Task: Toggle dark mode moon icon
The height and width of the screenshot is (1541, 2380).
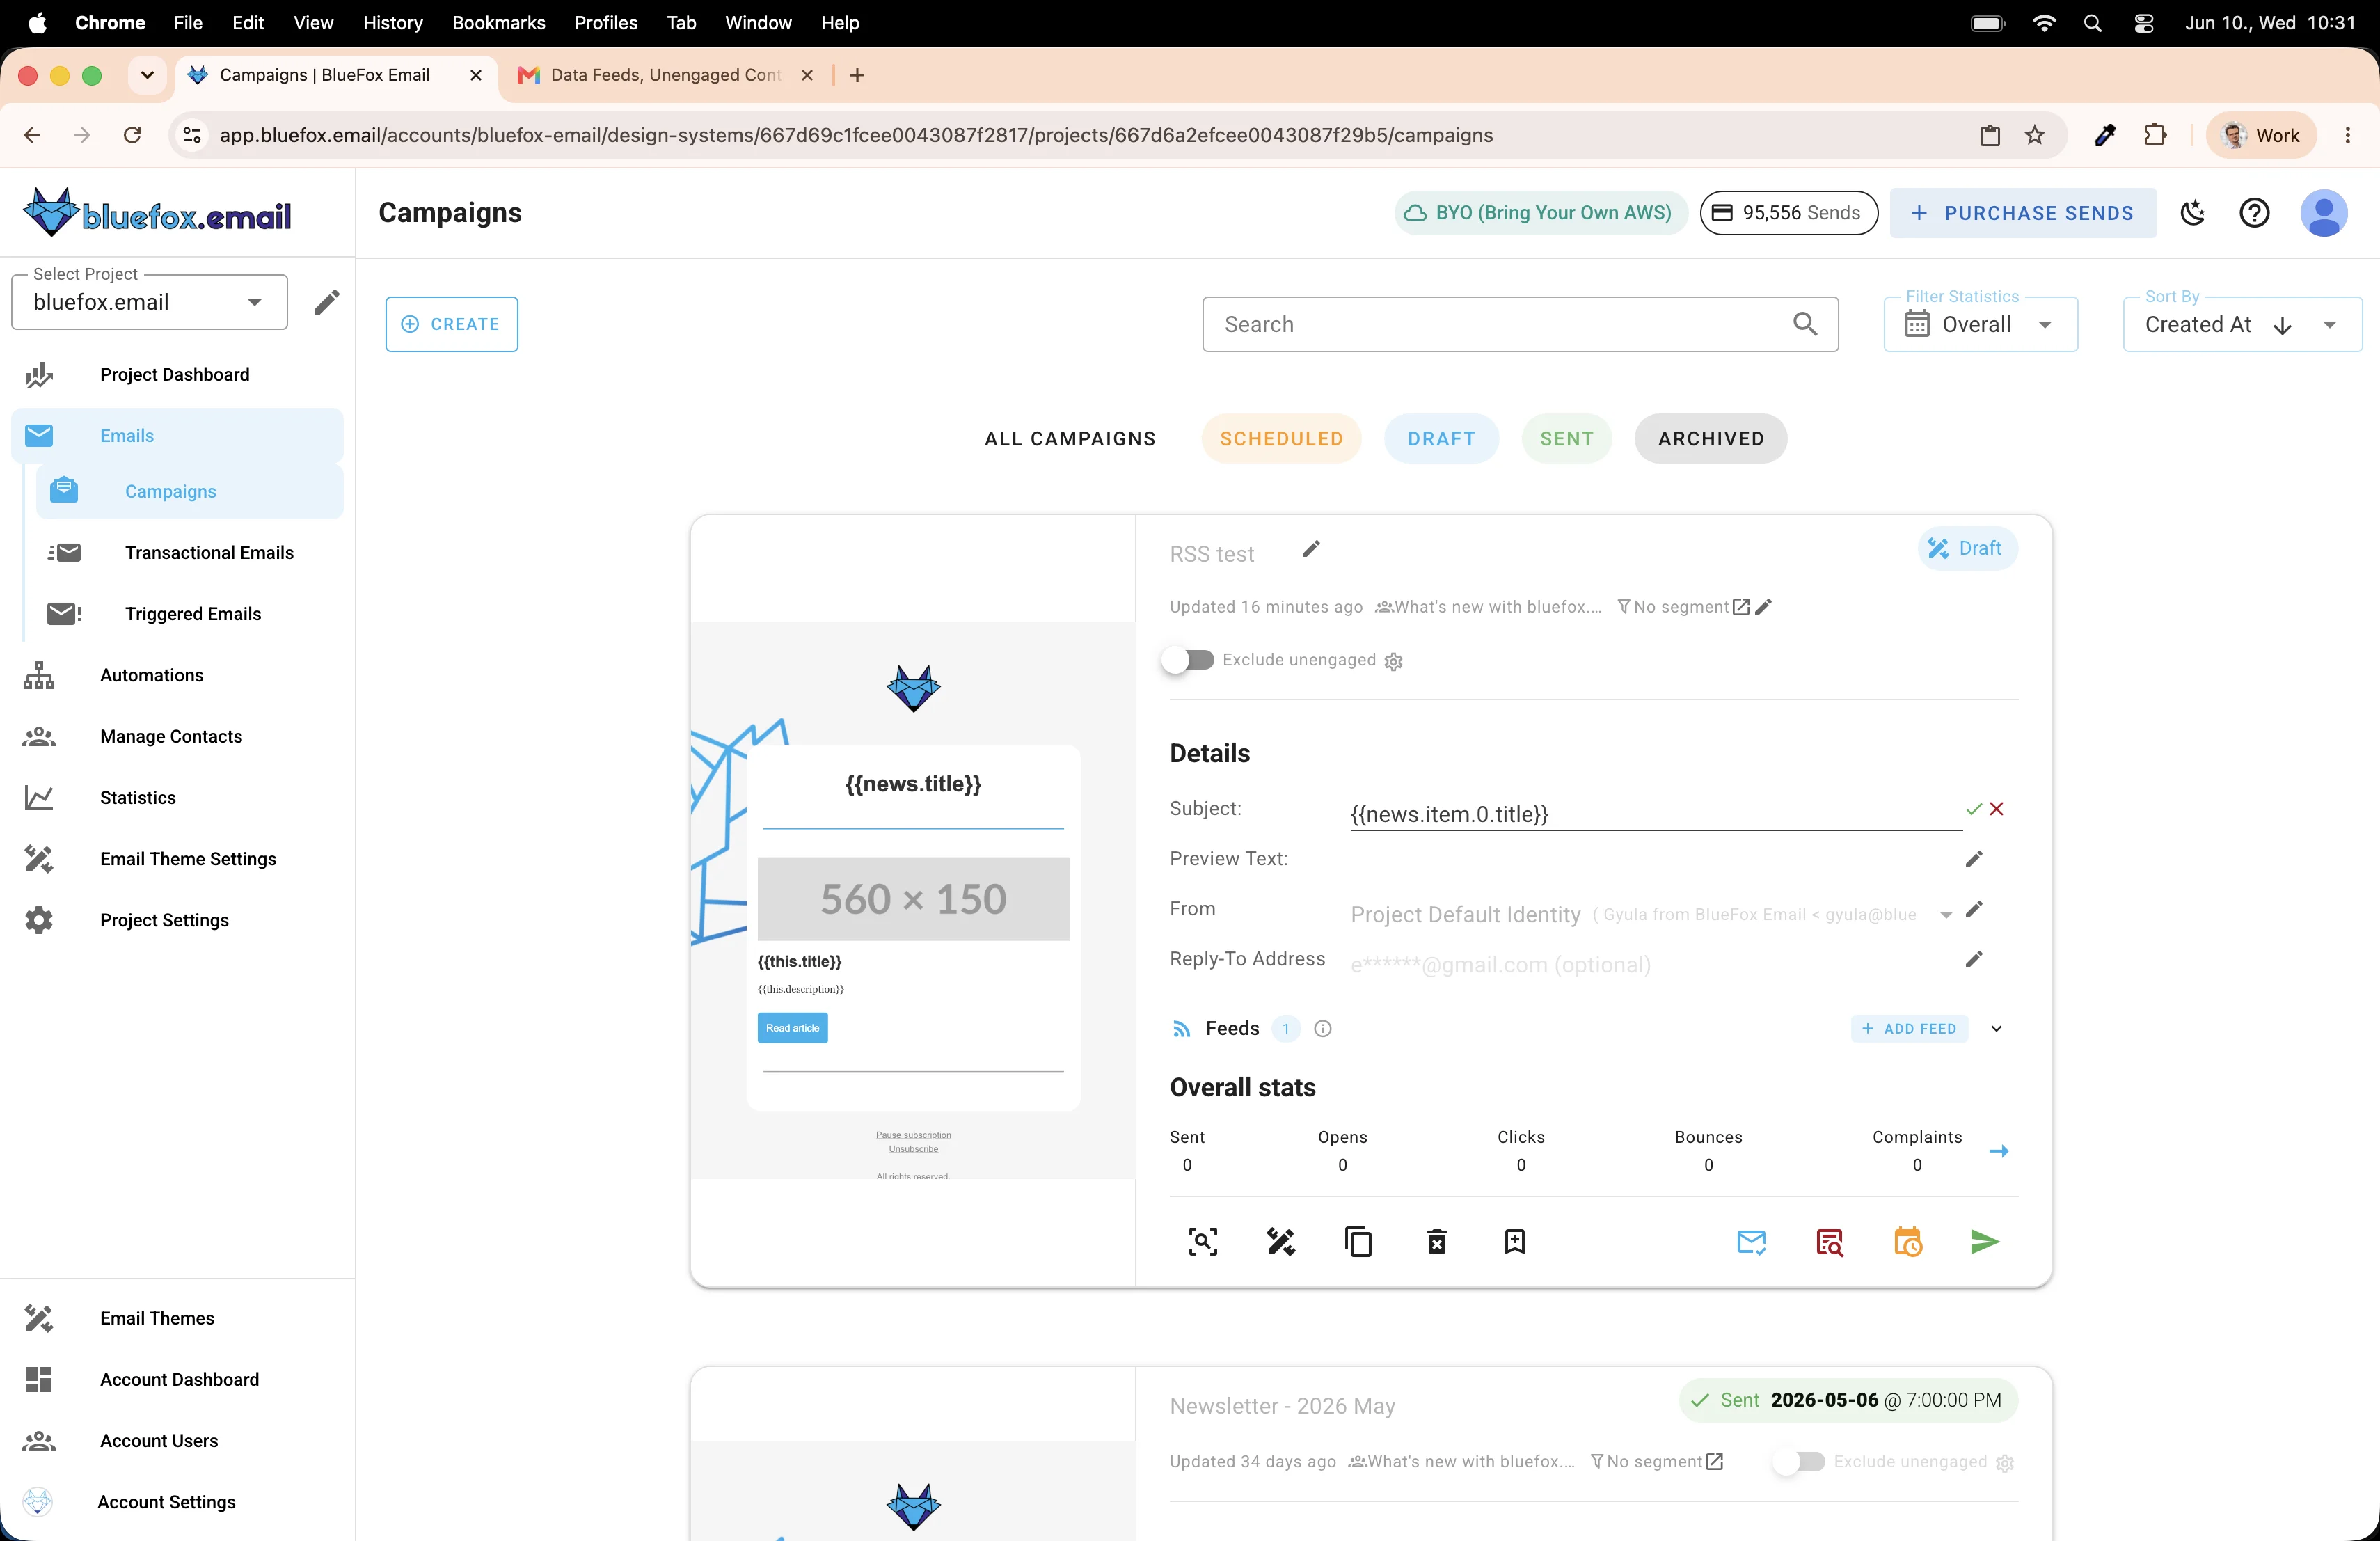Action: [x=2193, y=213]
